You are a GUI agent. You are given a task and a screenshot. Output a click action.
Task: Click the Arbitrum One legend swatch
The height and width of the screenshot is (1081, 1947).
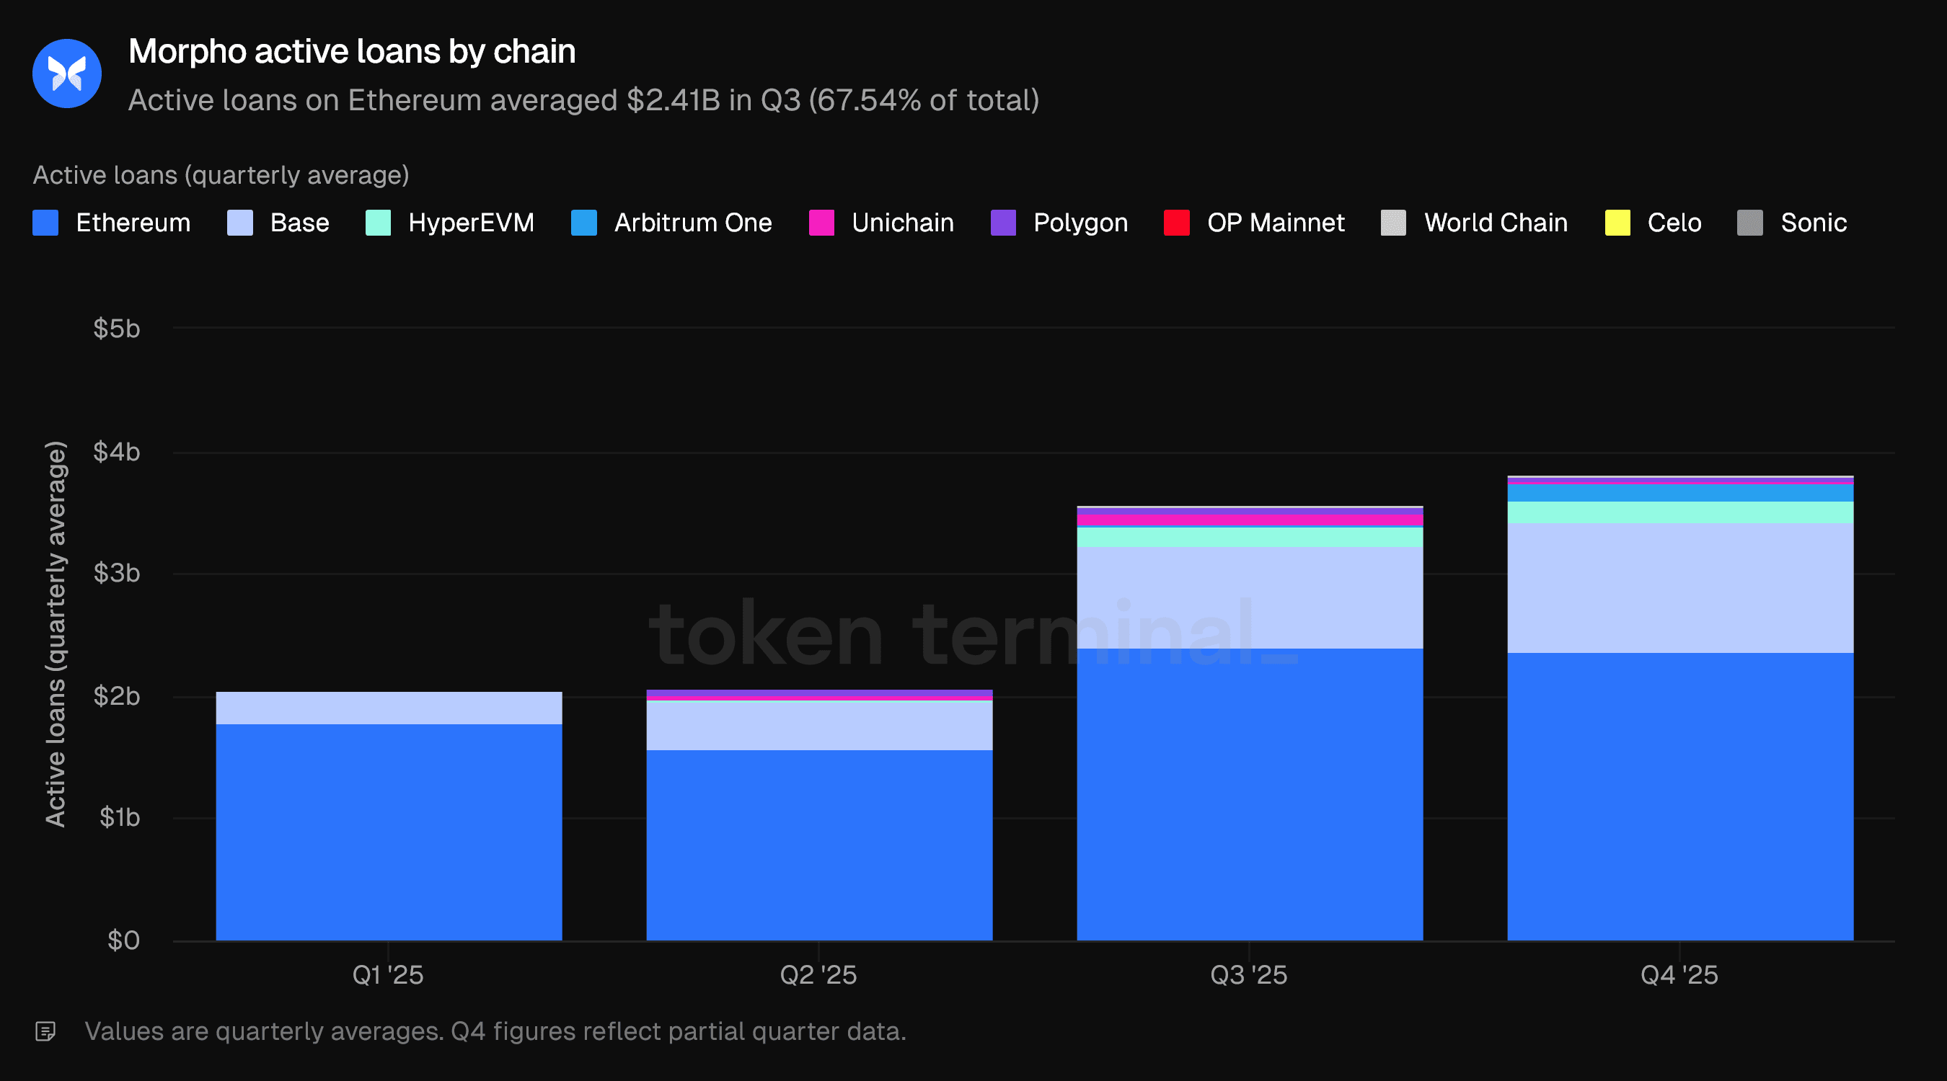[x=583, y=223]
